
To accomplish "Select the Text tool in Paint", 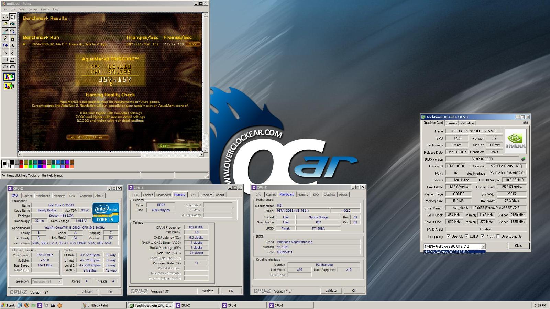I will point(12,45).
